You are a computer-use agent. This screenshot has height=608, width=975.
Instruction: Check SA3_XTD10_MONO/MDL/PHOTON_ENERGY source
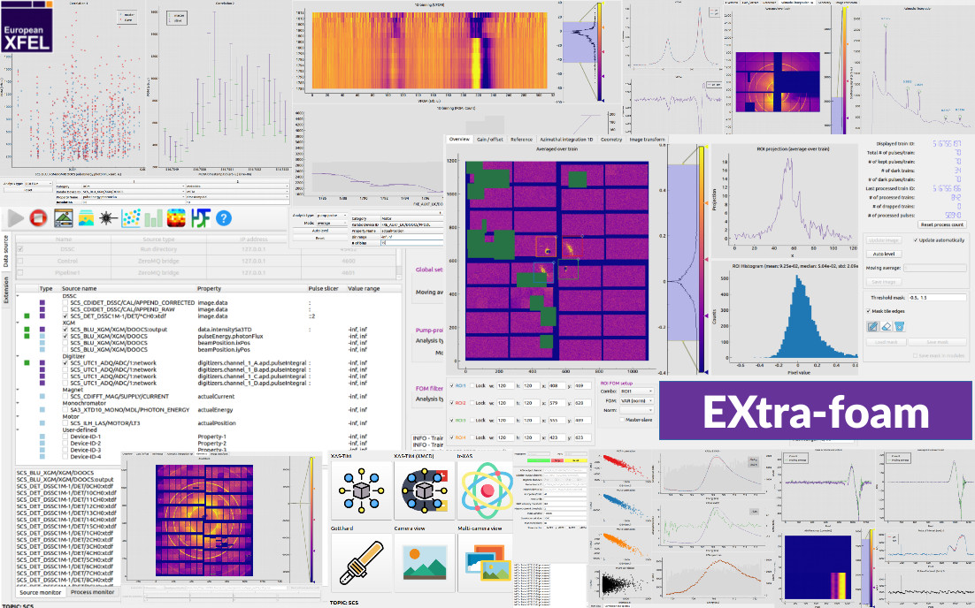65,410
